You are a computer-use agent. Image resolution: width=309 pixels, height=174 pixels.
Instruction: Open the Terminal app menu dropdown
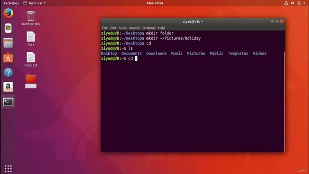[x=34, y=3]
